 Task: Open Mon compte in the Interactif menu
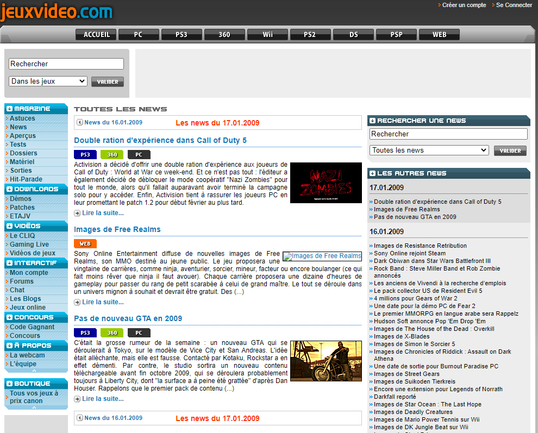(29, 273)
